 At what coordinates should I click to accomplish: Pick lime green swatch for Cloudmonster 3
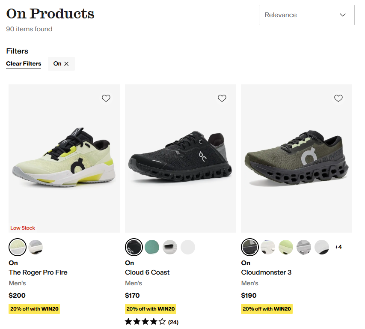[286, 247]
